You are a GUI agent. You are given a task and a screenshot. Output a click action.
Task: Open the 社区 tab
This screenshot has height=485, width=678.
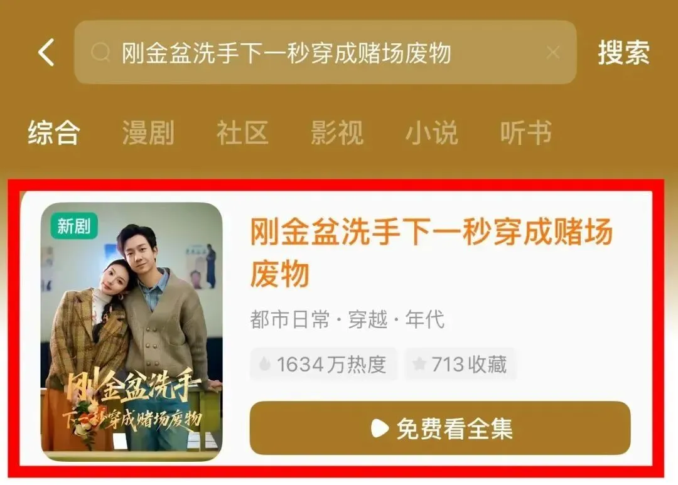point(242,132)
